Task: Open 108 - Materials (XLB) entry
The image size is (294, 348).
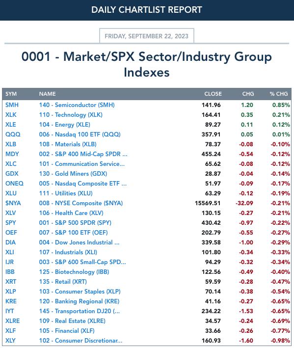Action: 68,144
